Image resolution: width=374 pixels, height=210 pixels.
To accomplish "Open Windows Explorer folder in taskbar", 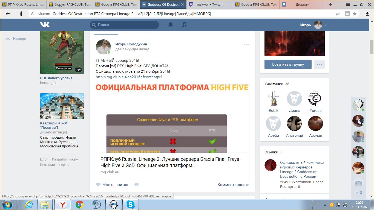I will tap(45, 205).
